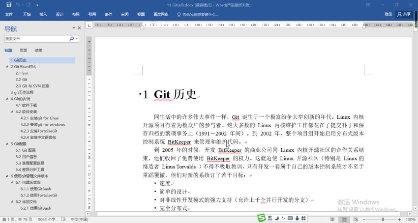The width and height of the screenshot is (418, 223).
Task: Toggle the IME punctuation mode icon
Action: tap(283, 218)
